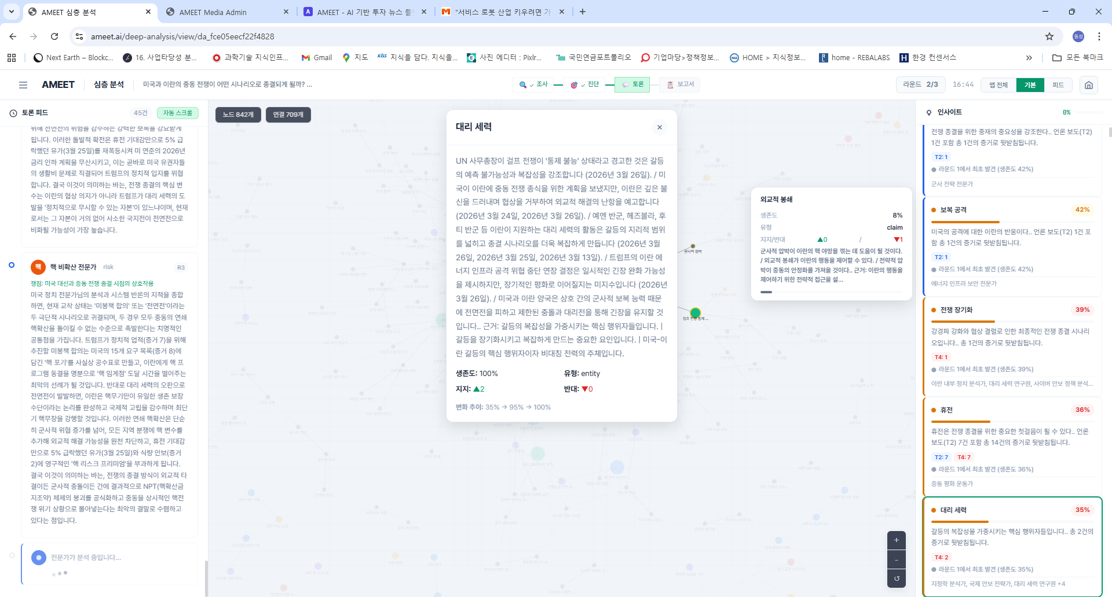Image resolution: width=1112 pixels, height=597 pixels.
Task: Open the 보고서 report stage icon
Action: pyautogui.click(x=670, y=84)
